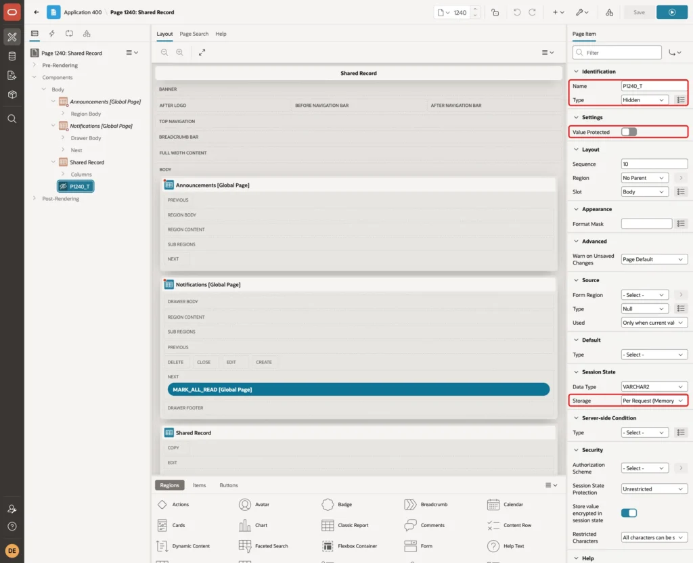Viewport: 693px width, 563px height.
Task: Open Session State Protection dropdown
Action: tap(654, 489)
